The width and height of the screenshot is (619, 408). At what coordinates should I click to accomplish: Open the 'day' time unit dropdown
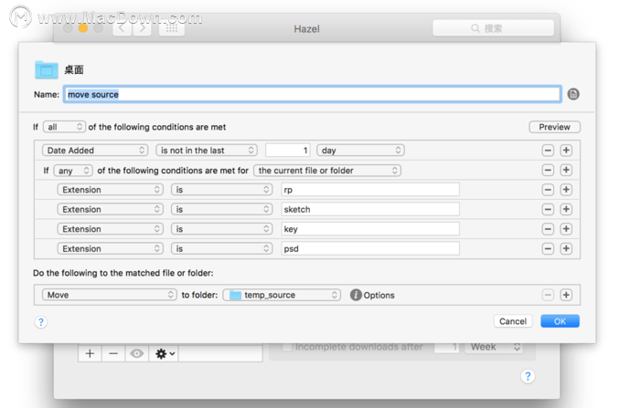(x=360, y=151)
